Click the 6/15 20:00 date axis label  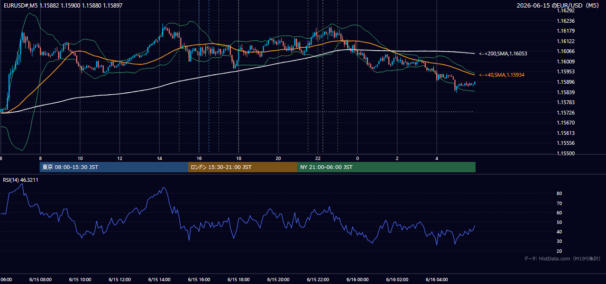click(278, 280)
